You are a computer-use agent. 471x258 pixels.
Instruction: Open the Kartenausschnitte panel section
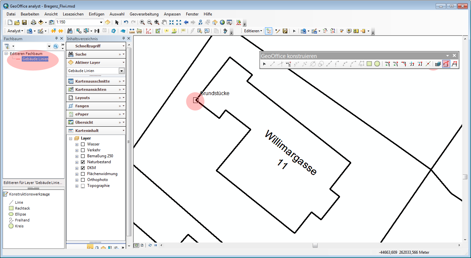(92, 81)
